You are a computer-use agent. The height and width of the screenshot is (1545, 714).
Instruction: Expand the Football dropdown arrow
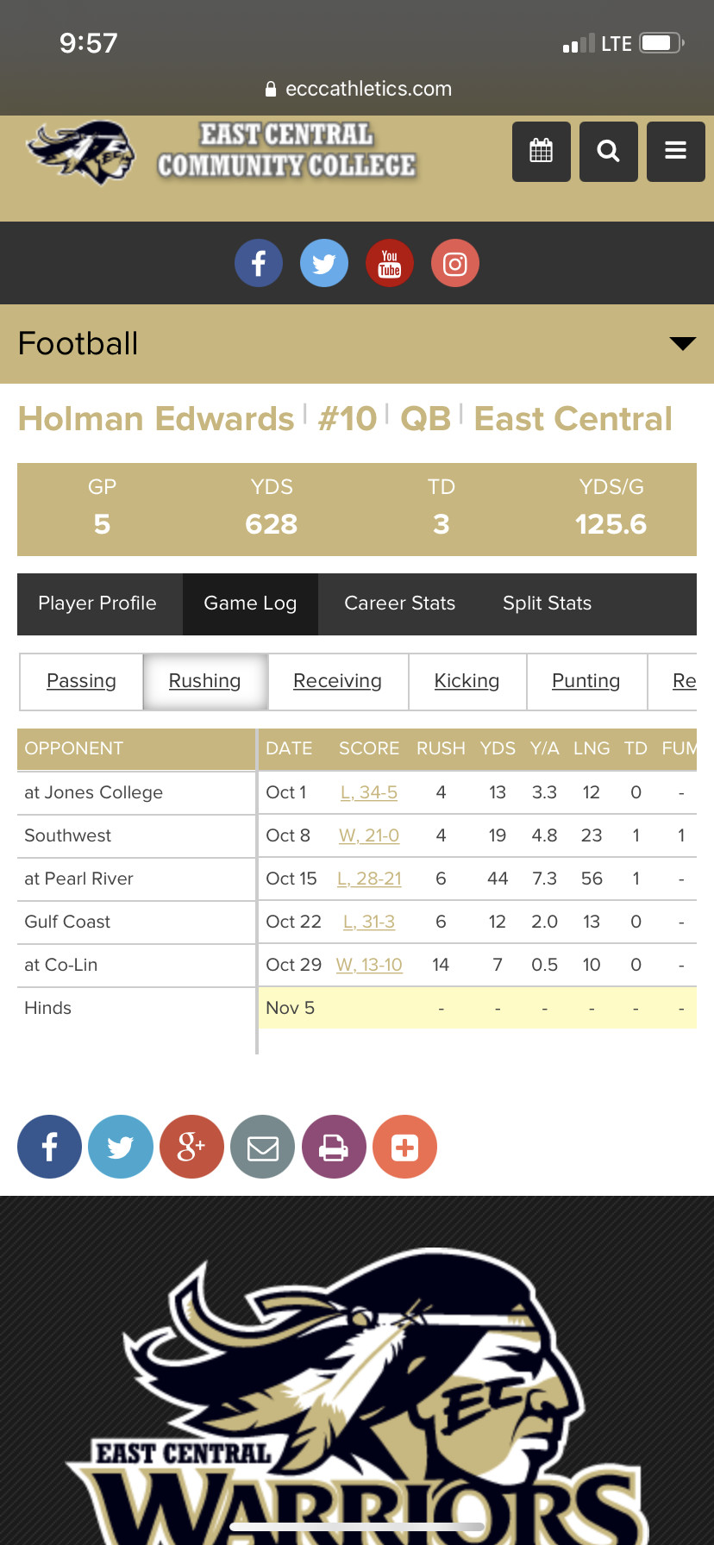[x=682, y=344]
